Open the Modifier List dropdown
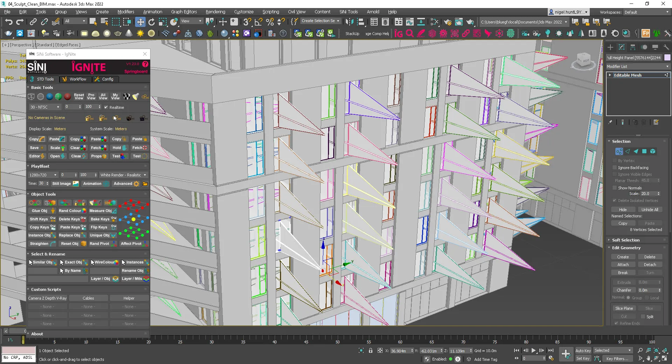672x364 pixels. (x=638, y=66)
